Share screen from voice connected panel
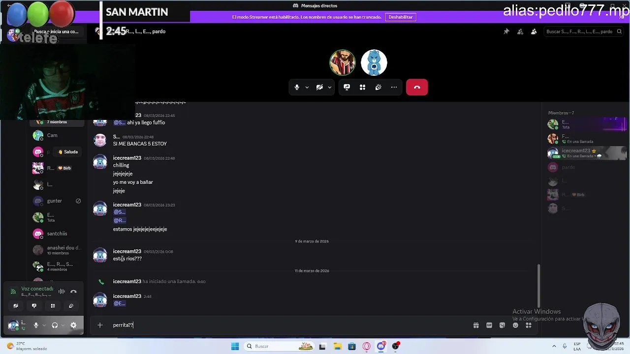 click(34, 306)
